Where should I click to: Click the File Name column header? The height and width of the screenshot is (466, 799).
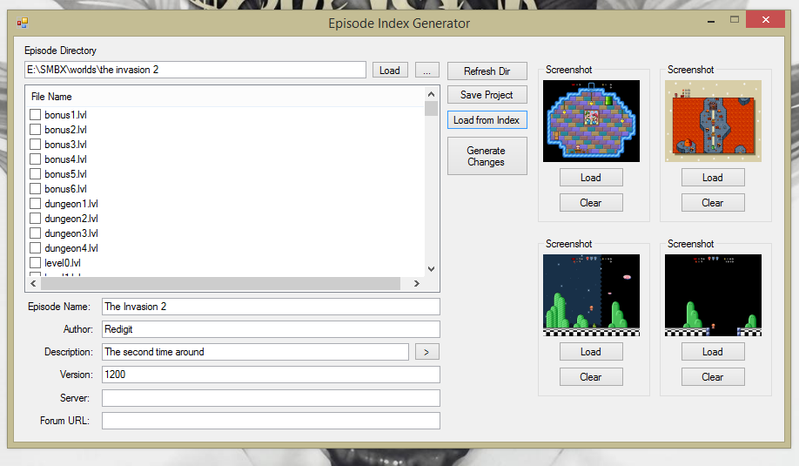[225, 97]
